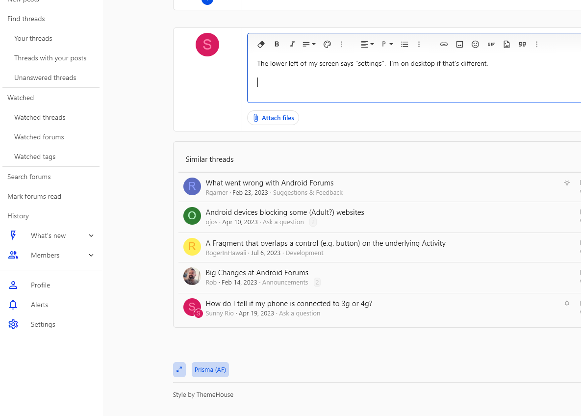Insert a bulleted list
Screen dimensions: 581x416
click(x=404, y=44)
